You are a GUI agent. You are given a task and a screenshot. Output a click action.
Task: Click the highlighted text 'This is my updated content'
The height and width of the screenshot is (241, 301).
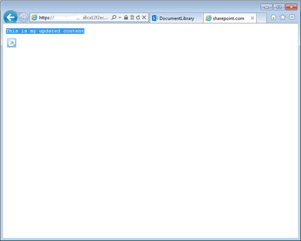tap(45, 31)
